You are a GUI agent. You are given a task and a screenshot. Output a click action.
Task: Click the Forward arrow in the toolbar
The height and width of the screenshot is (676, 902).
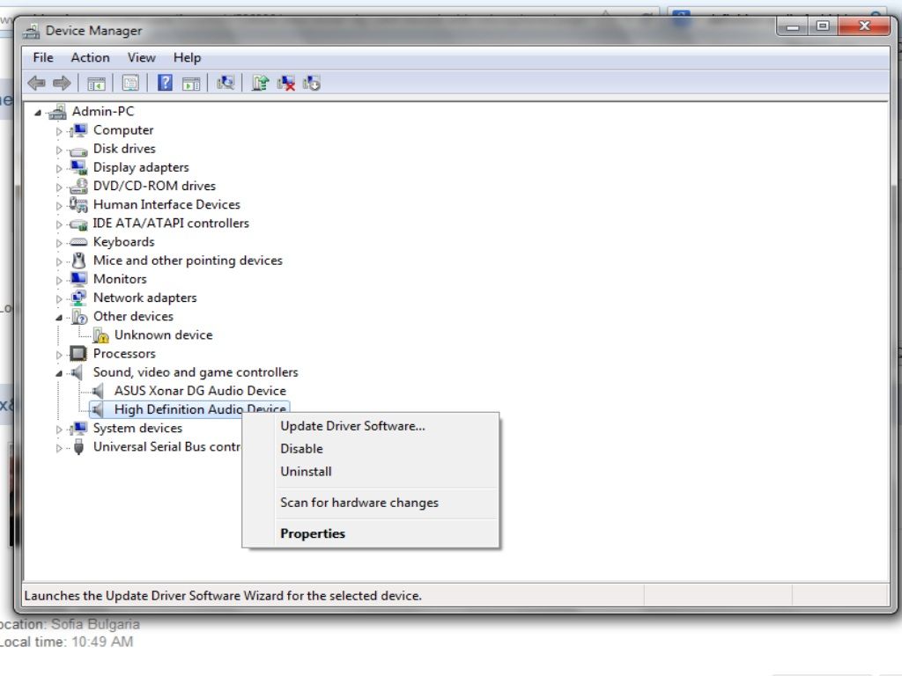pyautogui.click(x=61, y=84)
